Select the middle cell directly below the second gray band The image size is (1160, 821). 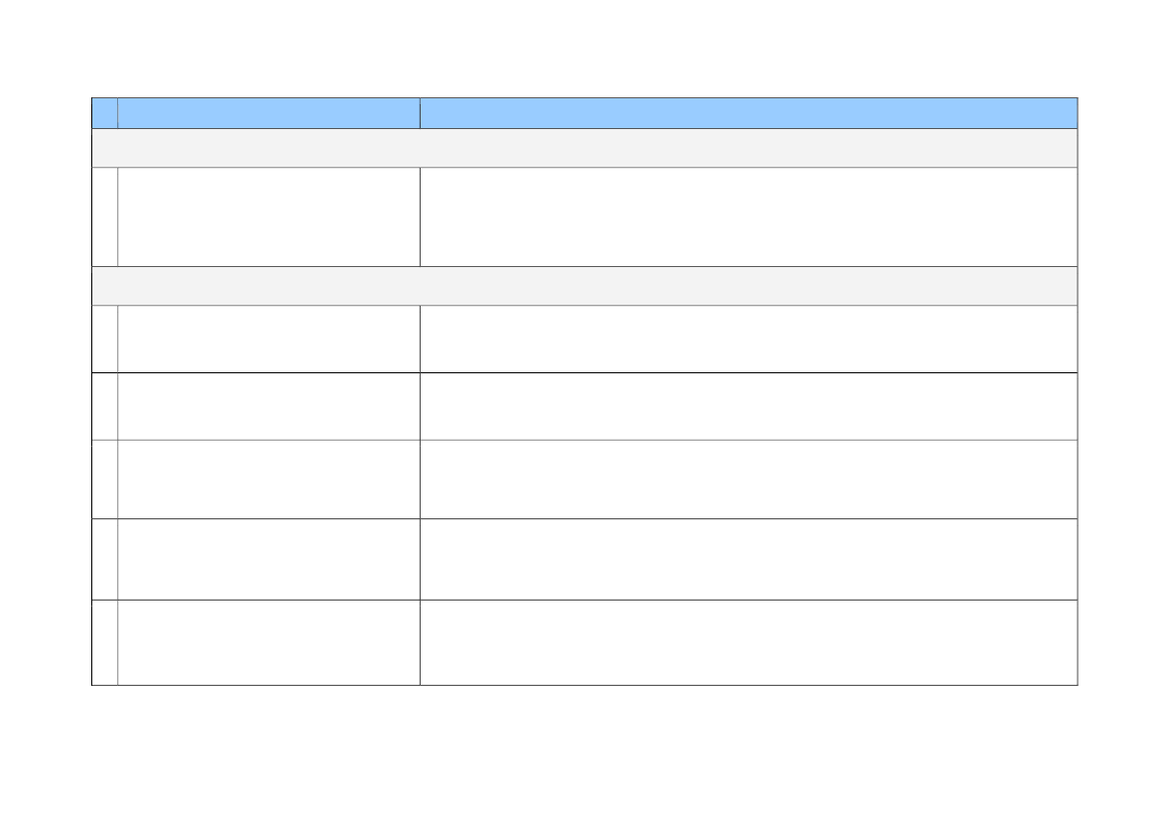[269, 340]
